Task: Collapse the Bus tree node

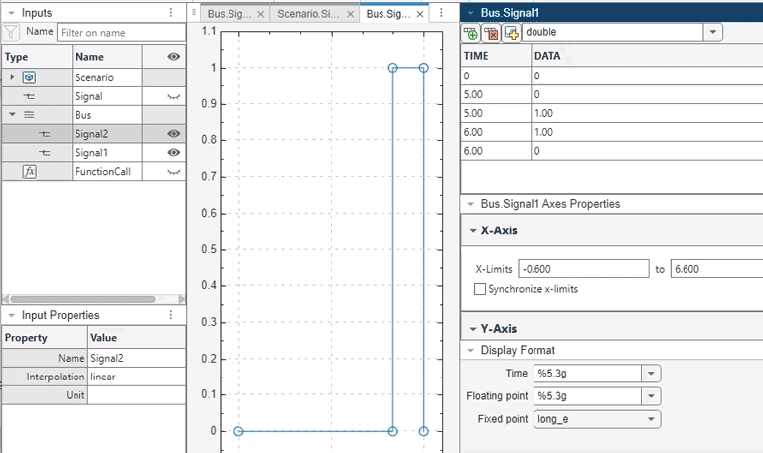Action: 12,115
